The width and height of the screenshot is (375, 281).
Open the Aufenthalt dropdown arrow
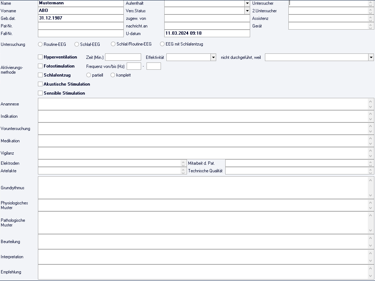247,3
